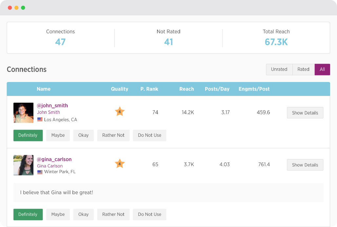This screenshot has width=337, height=227.
Task: Switch to the Rated filter tab
Action: (x=304, y=70)
